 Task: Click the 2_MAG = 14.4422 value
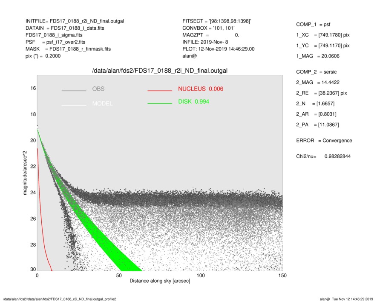coord(318,82)
